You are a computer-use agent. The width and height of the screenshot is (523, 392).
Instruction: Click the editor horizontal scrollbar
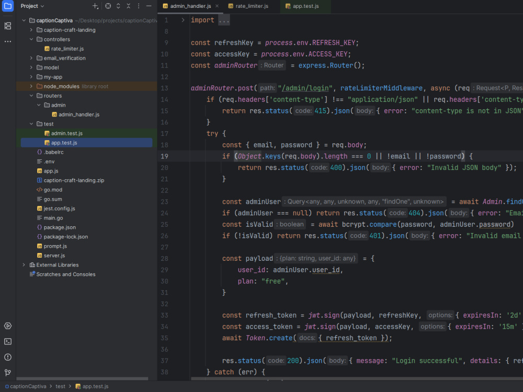coord(357,378)
